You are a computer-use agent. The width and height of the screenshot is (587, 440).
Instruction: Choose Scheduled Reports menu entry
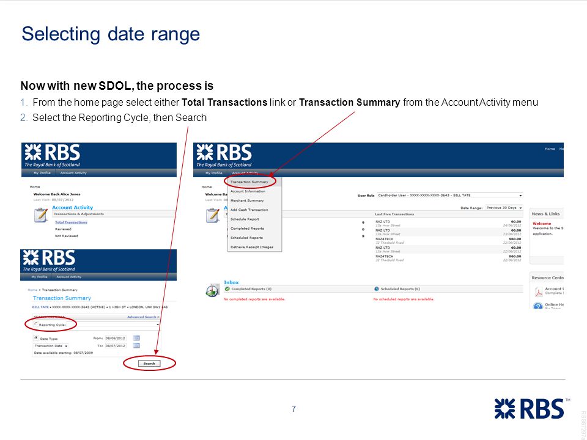click(x=246, y=238)
